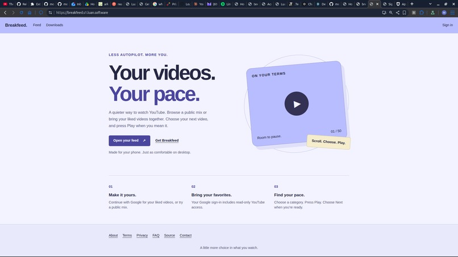Open the zoom magnifier icon in the toolbar
This screenshot has height=257, width=458.
coord(391,12)
